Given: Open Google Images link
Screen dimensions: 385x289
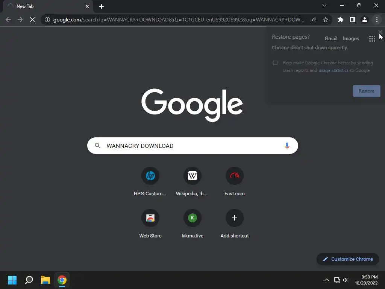Looking at the screenshot, I should [x=351, y=39].
